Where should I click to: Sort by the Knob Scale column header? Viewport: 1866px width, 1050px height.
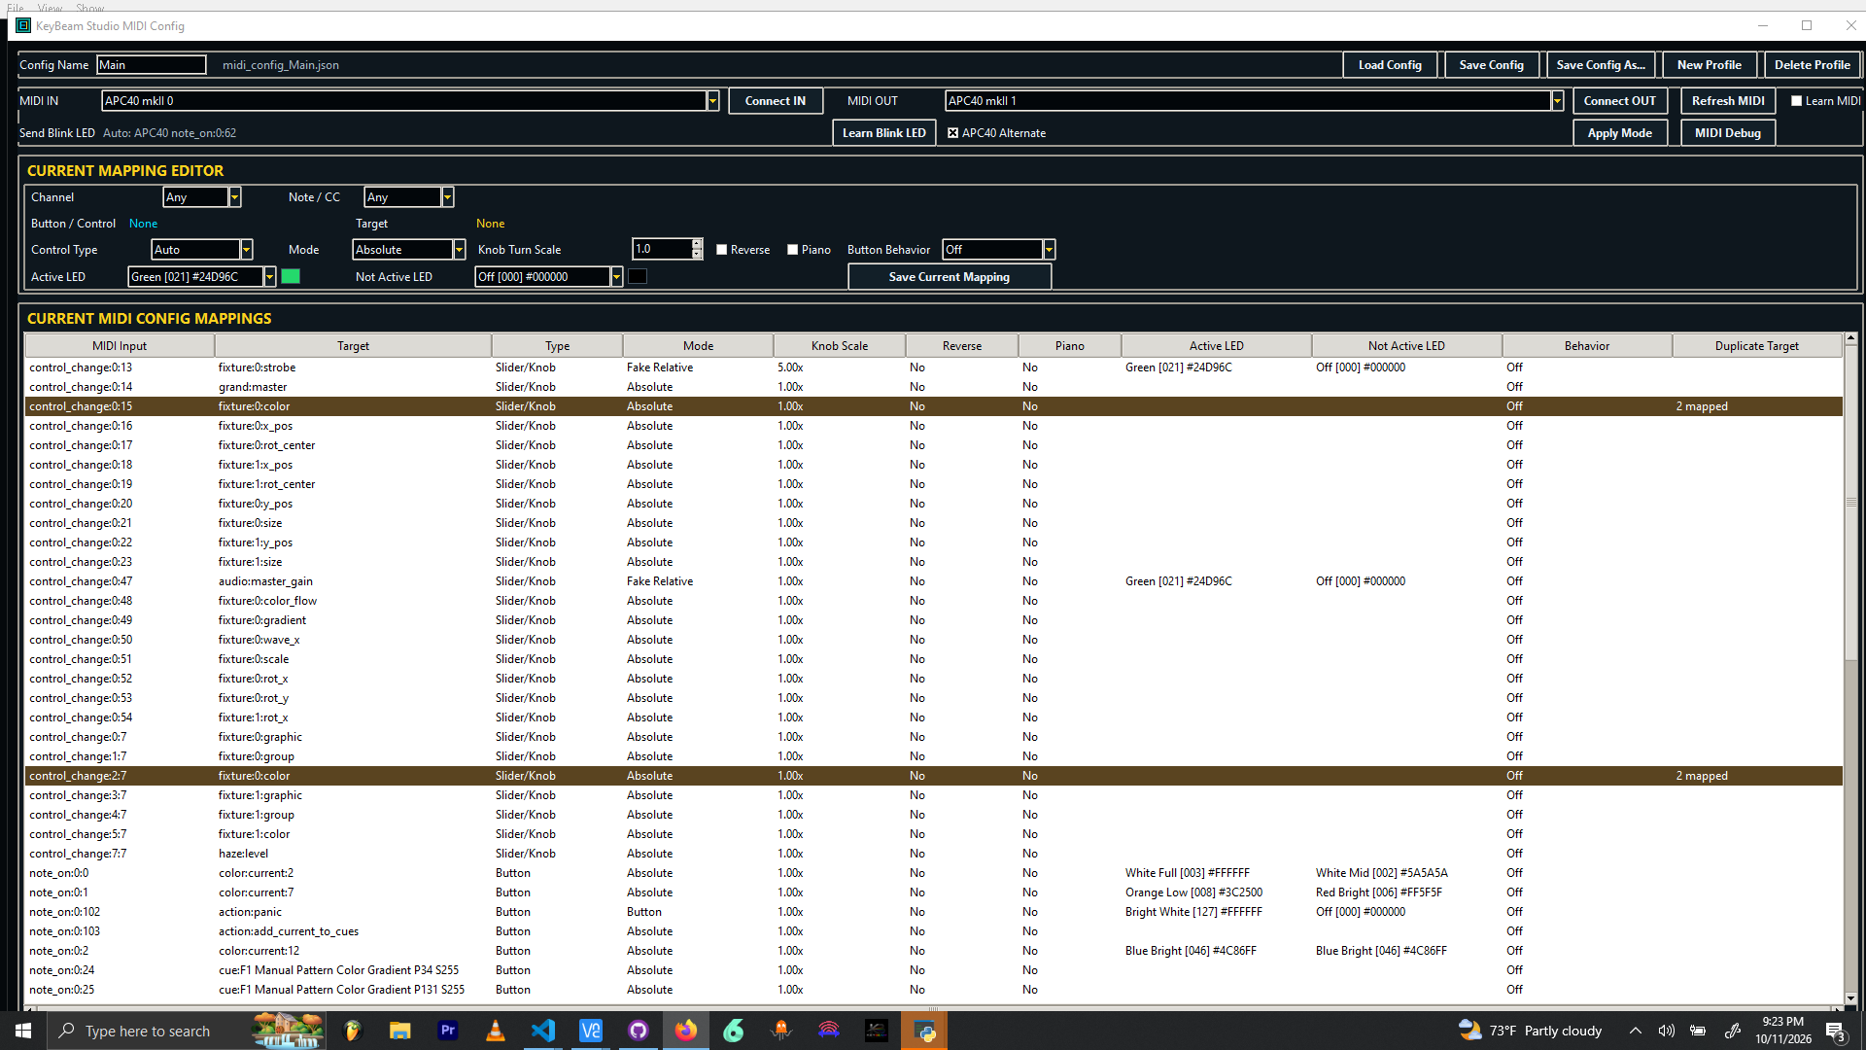840,346
